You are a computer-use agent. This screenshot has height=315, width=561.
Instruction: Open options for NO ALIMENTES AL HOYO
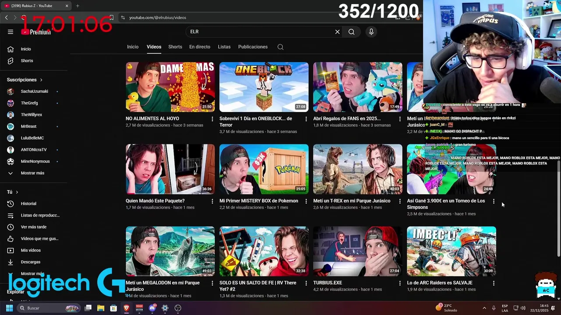(x=213, y=119)
